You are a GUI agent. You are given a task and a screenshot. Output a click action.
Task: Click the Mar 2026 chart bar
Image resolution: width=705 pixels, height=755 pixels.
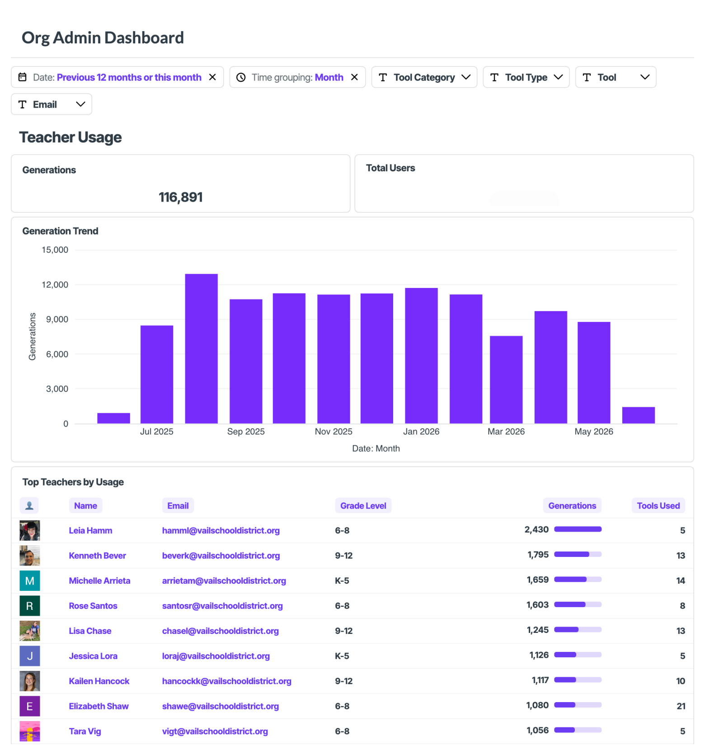[x=506, y=380]
